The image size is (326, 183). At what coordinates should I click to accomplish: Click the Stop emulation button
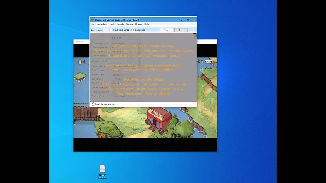[181, 30]
